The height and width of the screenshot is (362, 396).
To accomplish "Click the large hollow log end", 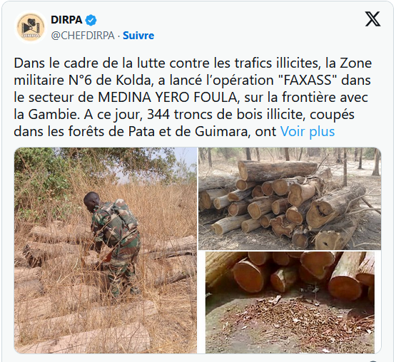I will pos(319,213).
